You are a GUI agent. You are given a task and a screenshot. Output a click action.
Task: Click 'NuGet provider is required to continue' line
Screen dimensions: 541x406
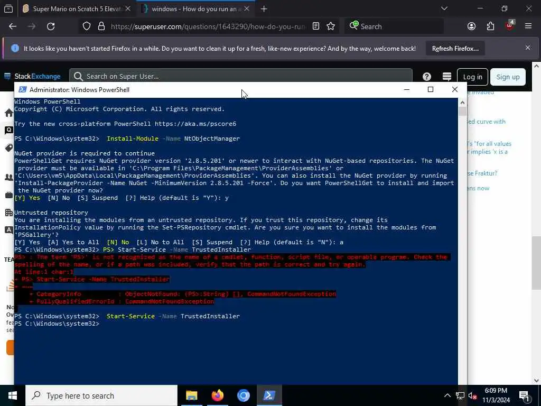[85, 153]
